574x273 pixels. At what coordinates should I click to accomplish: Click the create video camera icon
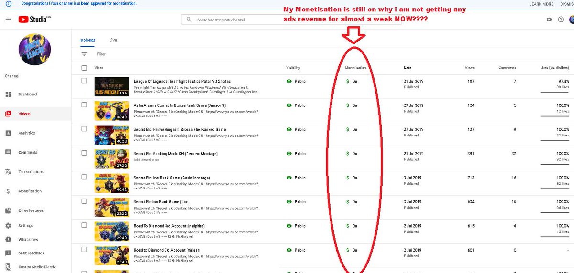tap(549, 20)
